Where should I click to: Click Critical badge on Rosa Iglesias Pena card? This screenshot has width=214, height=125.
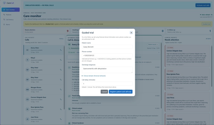click(170, 71)
